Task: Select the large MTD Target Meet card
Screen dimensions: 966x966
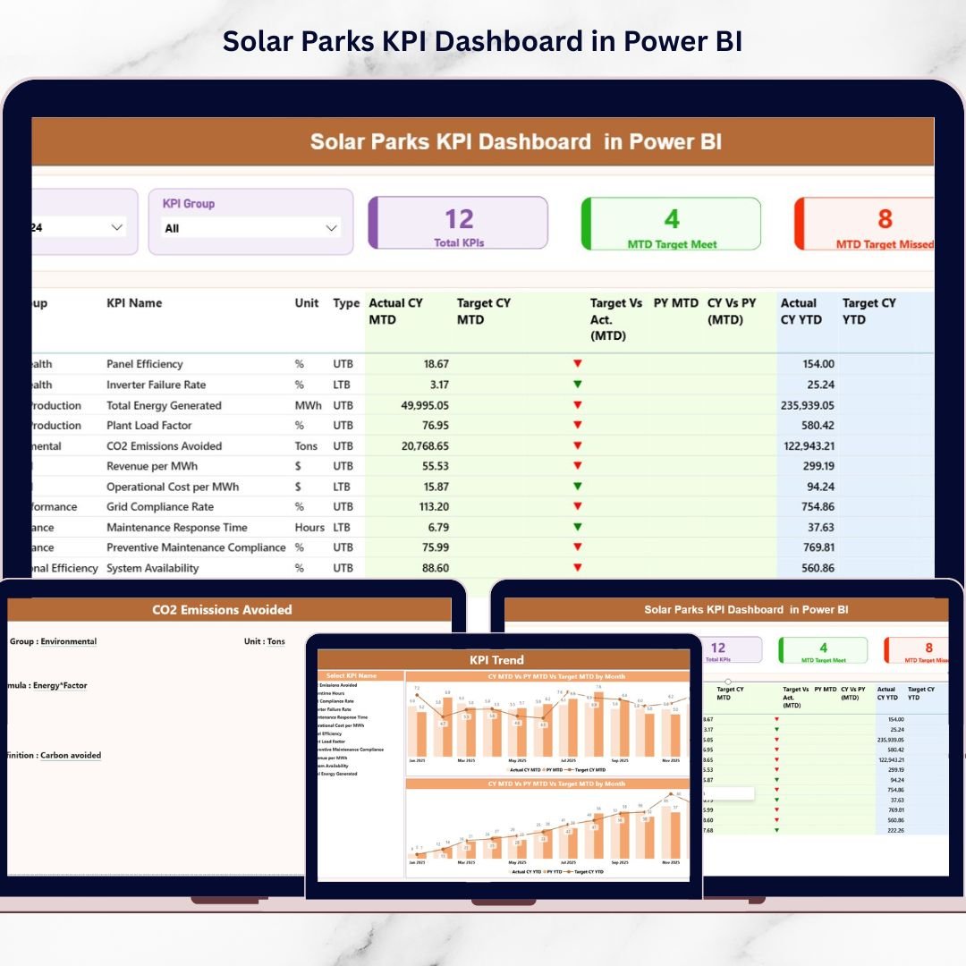Action: [671, 224]
